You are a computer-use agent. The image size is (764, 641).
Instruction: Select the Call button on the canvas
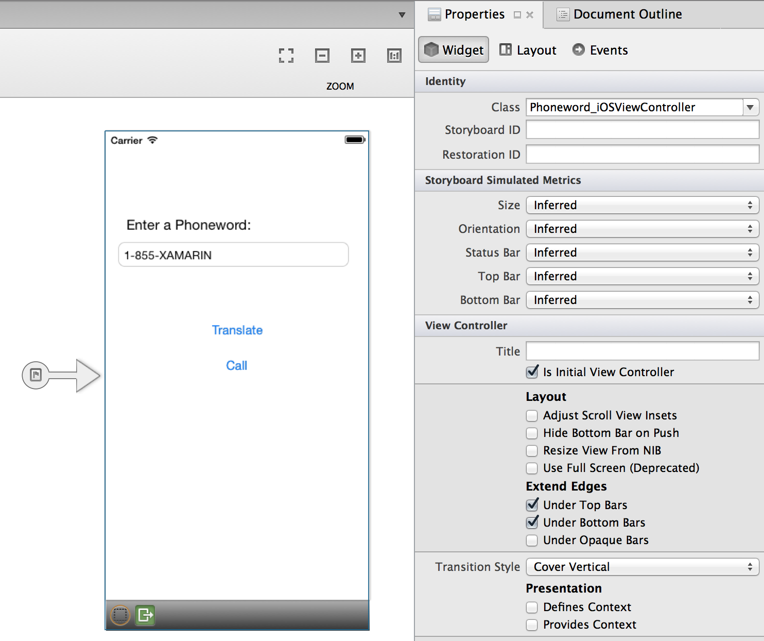[x=237, y=365]
